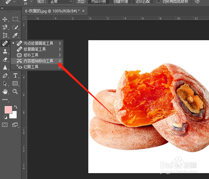Change the screen mode
Screen dimensions: 209x179
point(15,125)
